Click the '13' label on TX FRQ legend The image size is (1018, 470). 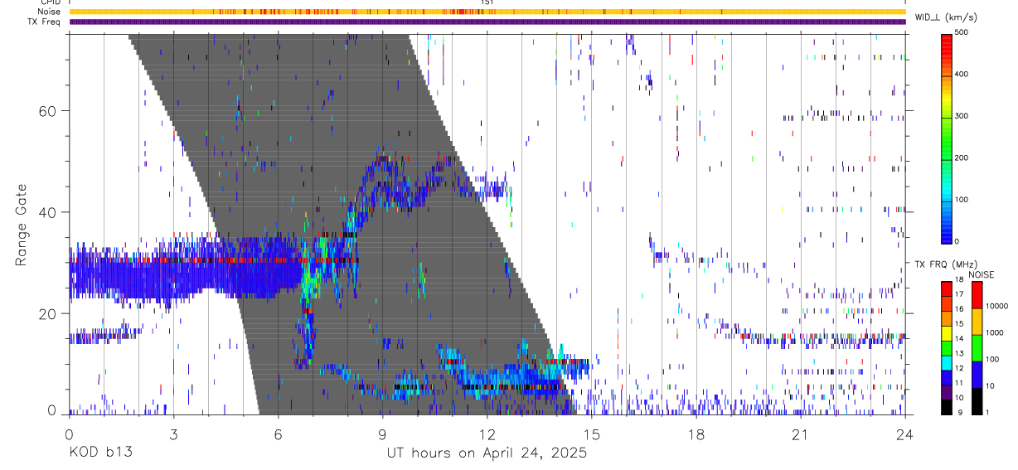[x=960, y=354]
